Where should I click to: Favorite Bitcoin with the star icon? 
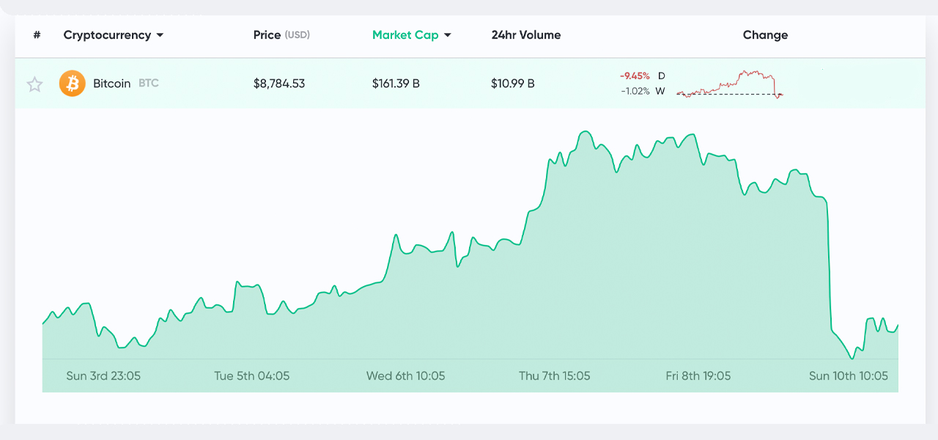34,84
